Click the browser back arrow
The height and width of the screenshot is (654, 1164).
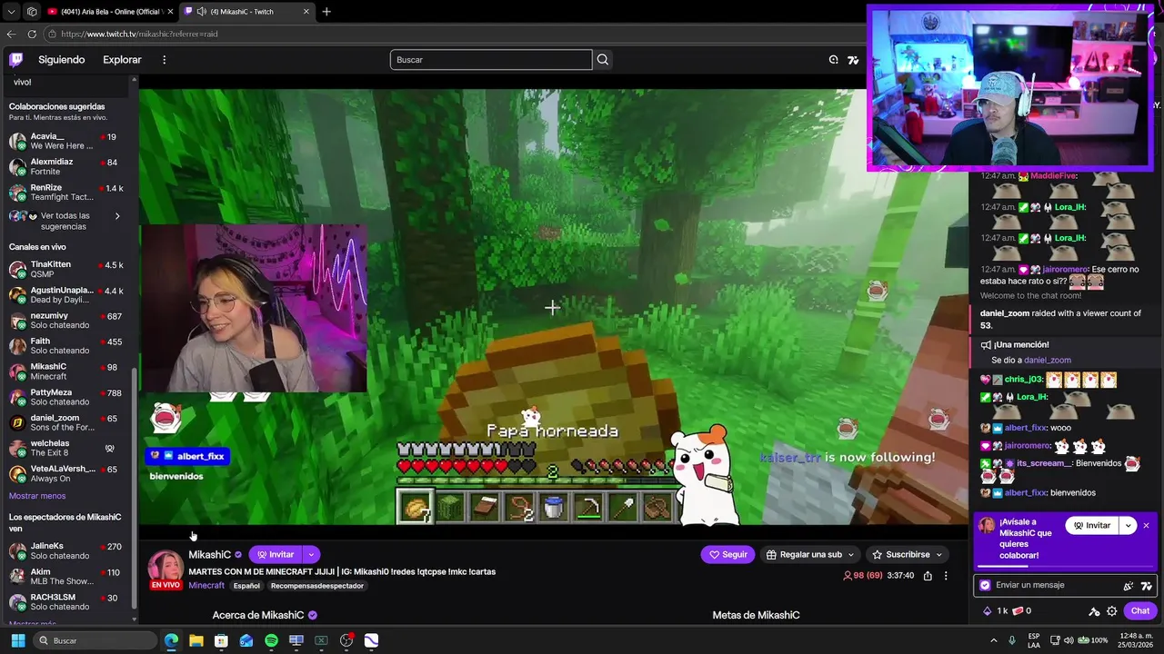pos(12,34)
